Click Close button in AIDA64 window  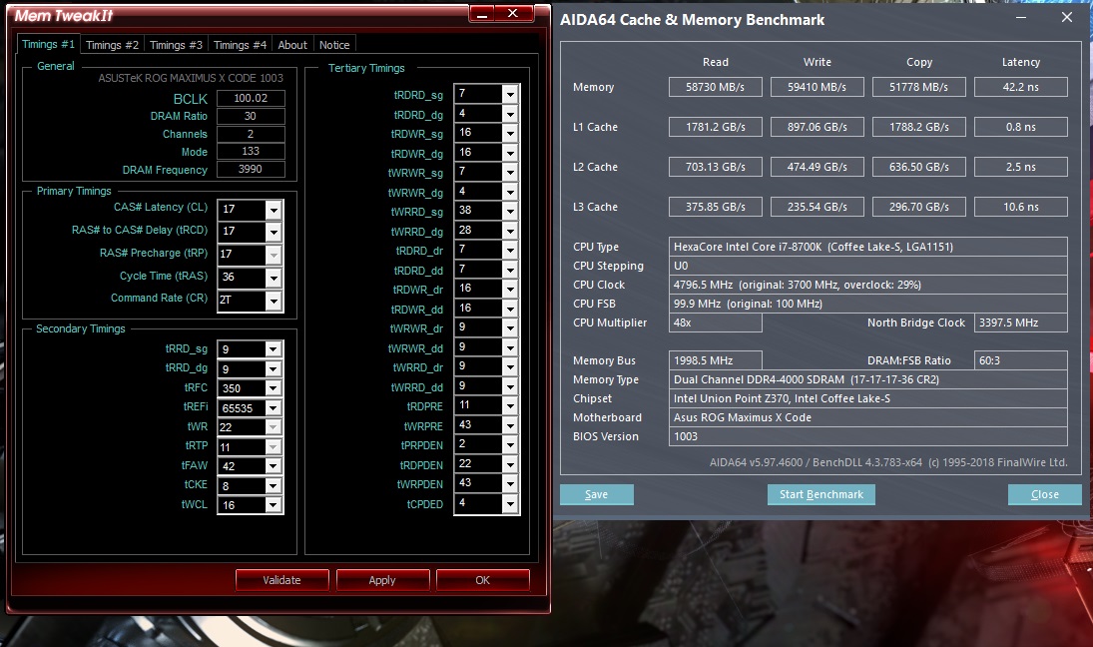pyautogui.click(x=1045, y=494)
